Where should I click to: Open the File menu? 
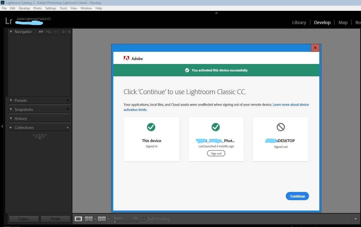[x=4, y=8]
